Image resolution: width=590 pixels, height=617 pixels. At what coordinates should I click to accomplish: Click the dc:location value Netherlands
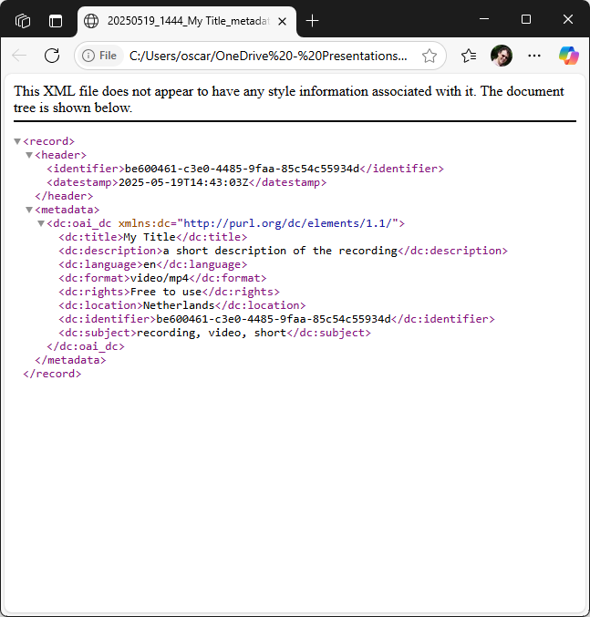[179, 305]
